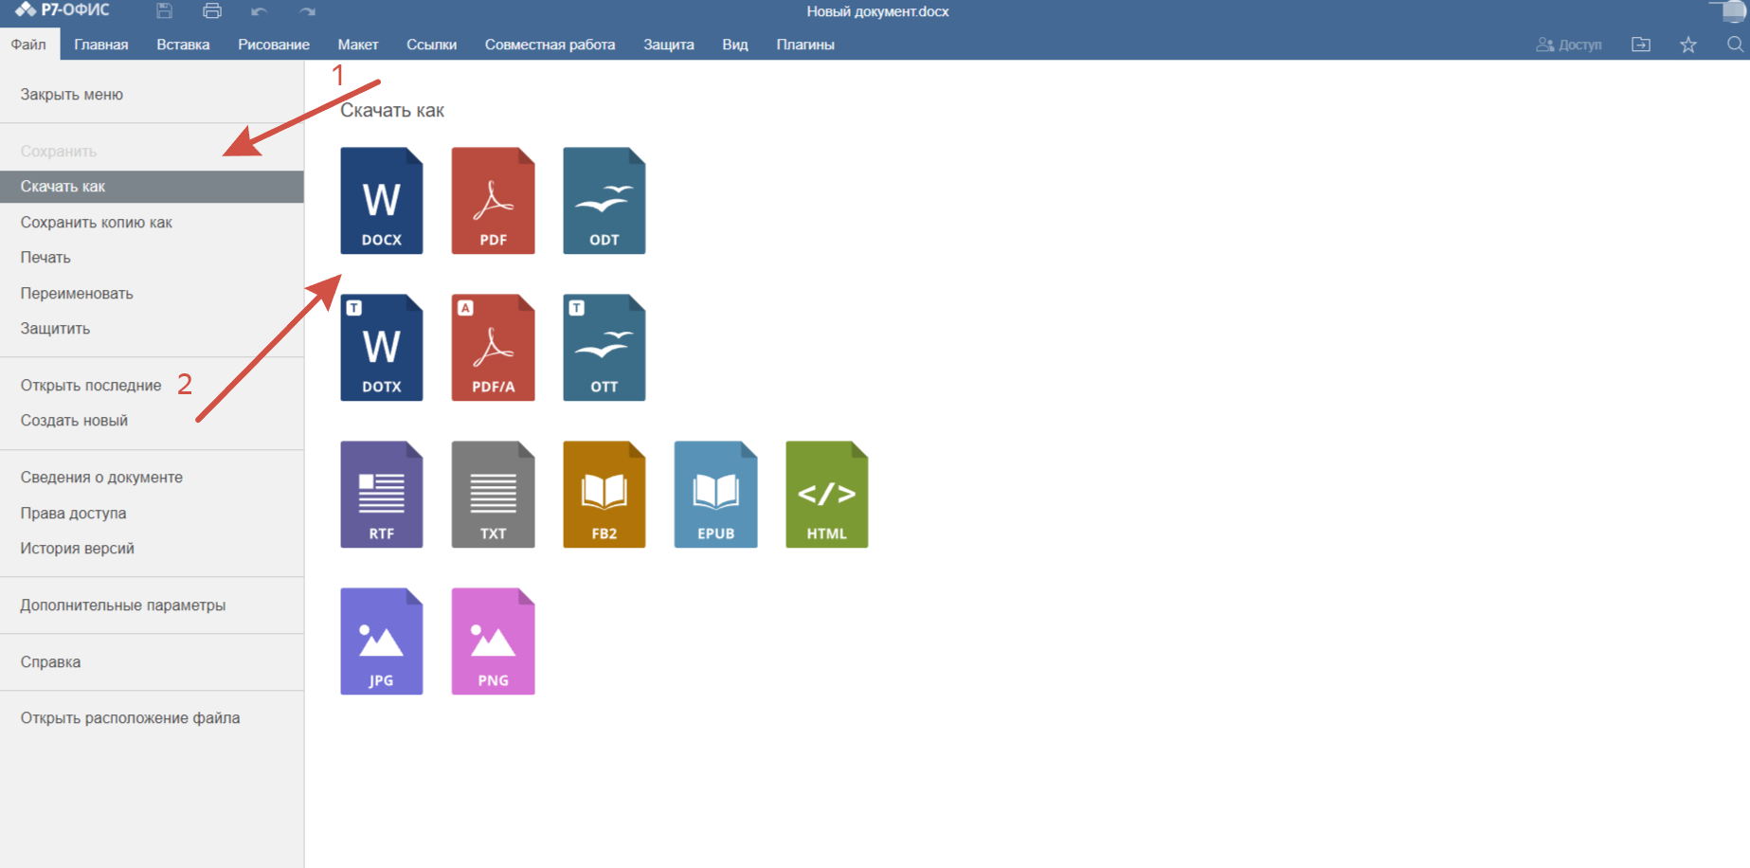
Task: Click the print icon in title bar
Action: coord(212,11)
